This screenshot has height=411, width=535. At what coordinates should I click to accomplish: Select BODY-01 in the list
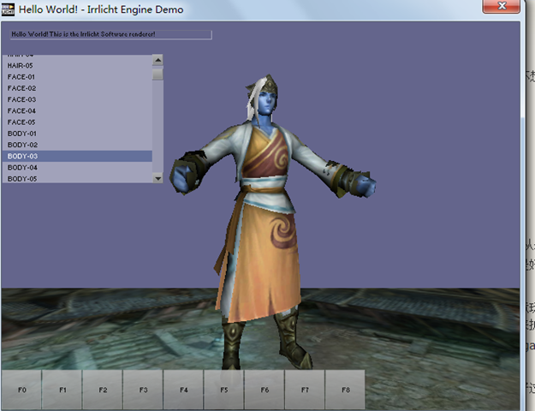point(77,134)
